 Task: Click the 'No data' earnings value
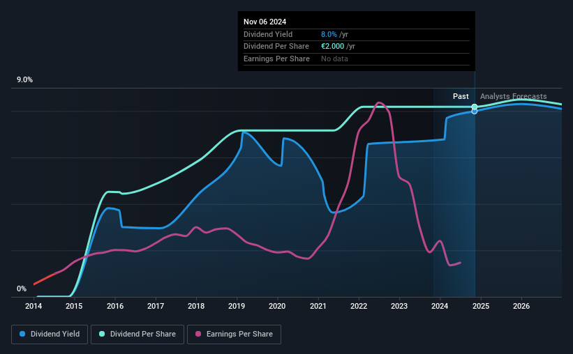coord(334,59)
